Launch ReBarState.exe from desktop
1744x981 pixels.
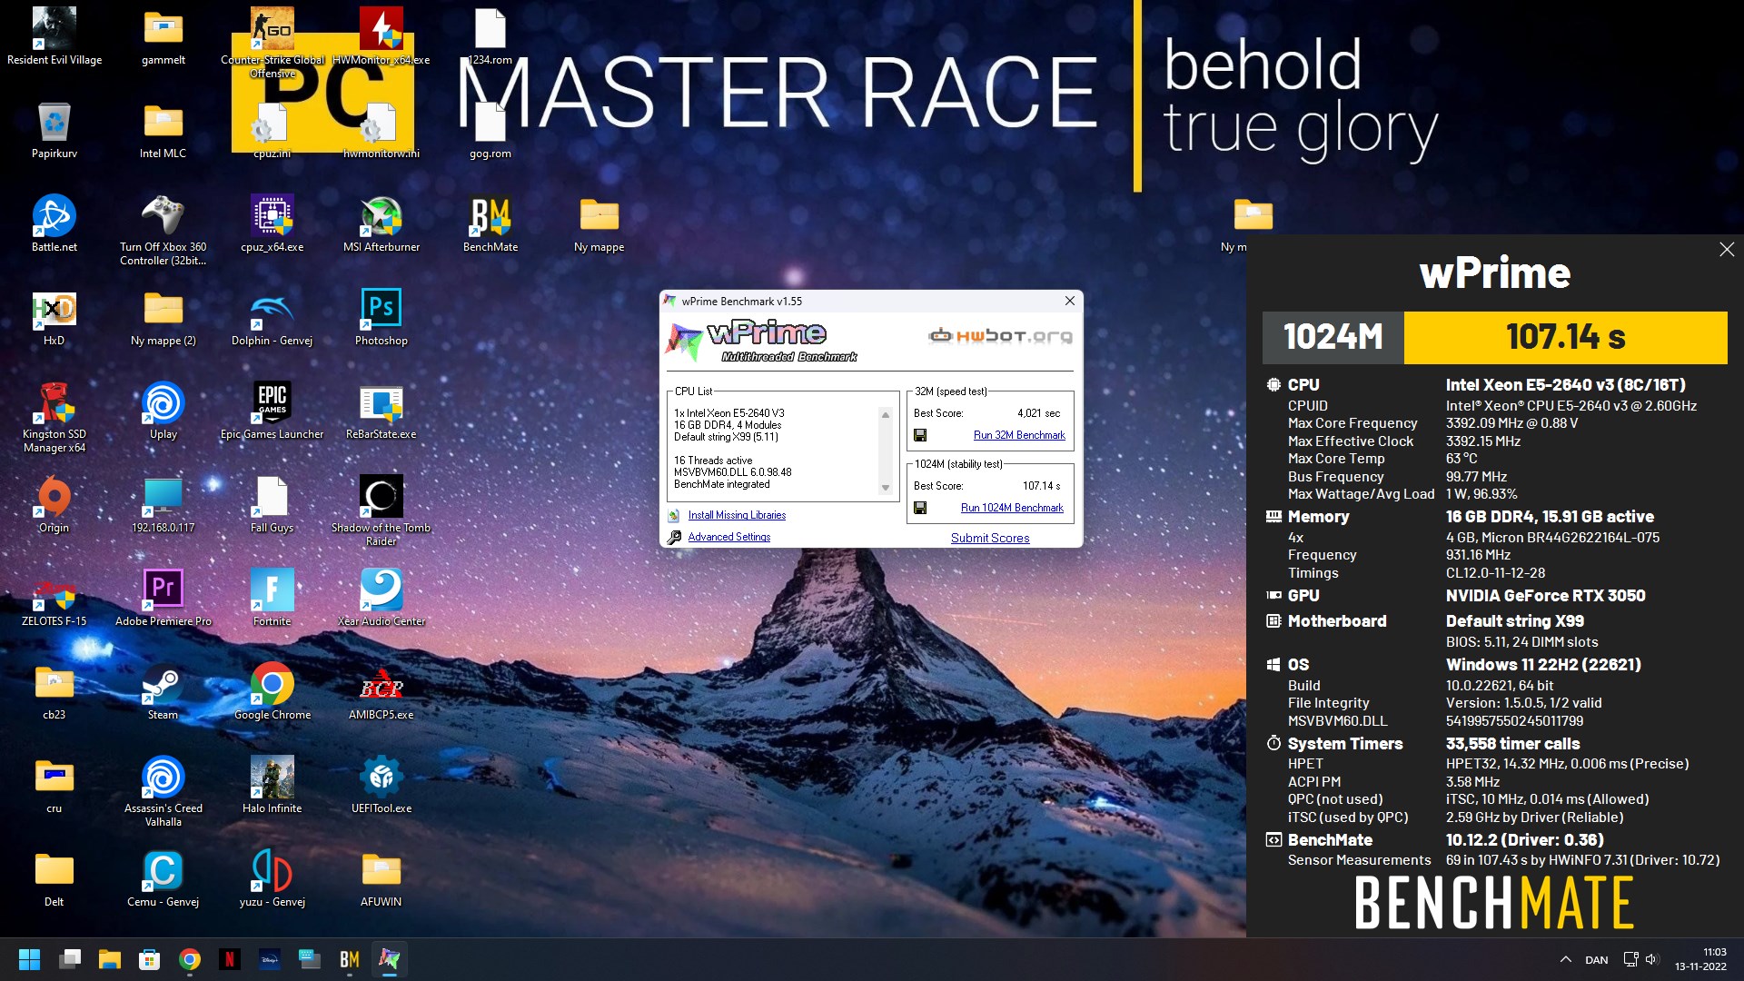click(x=381, y=411)
